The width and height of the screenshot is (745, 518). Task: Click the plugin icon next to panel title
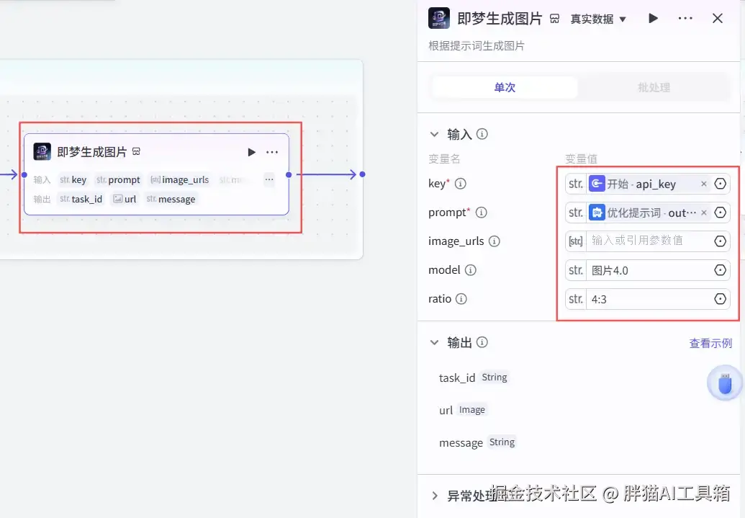(554, 19)
